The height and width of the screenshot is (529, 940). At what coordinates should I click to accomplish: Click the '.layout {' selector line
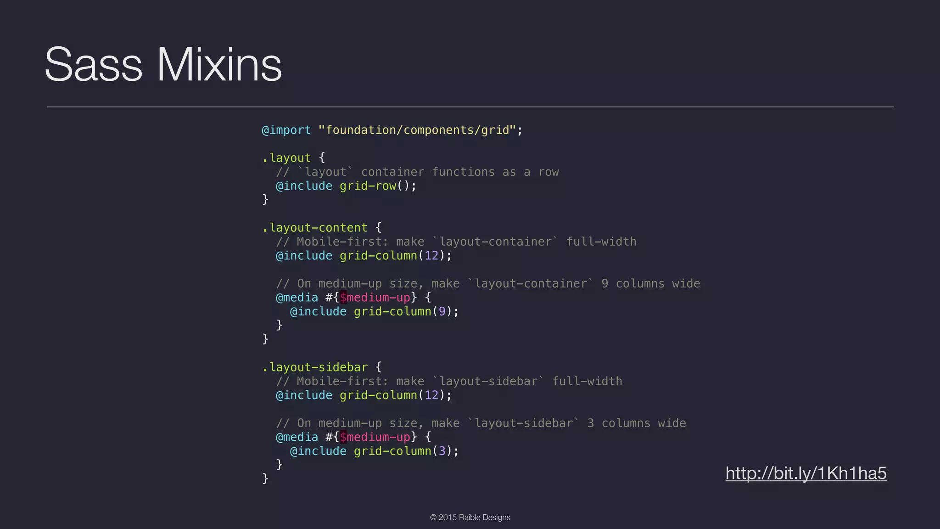point(294,158)
